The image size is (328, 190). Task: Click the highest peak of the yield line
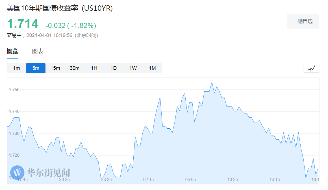tap(212, 82)
